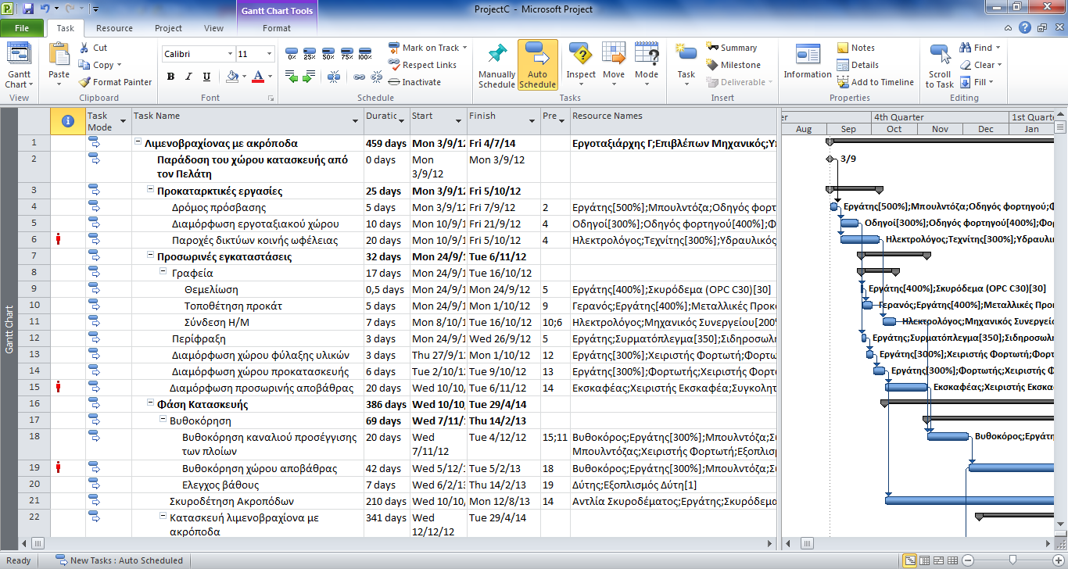Click the Paste button
This screenshot has height=569, width=1068.
[59, 63]
